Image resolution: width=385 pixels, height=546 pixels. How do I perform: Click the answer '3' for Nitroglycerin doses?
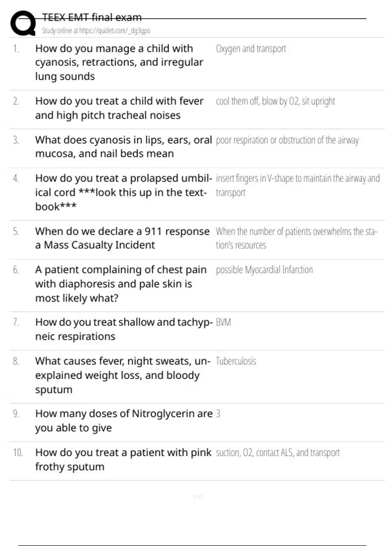pos(218,414)
